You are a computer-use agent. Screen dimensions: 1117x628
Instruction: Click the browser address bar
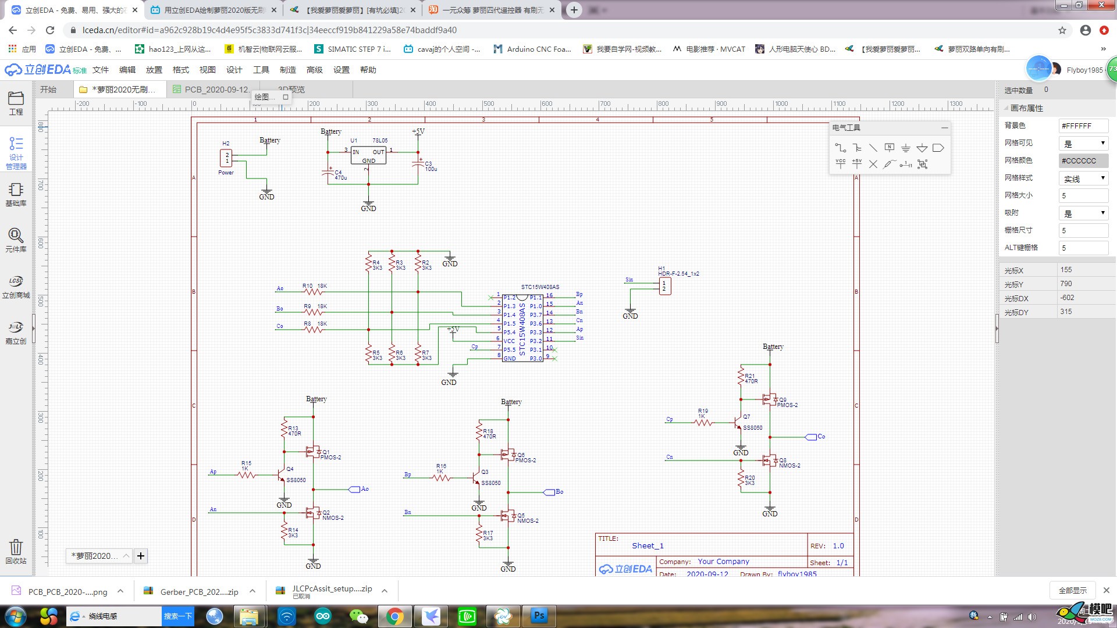coord(558,30)
